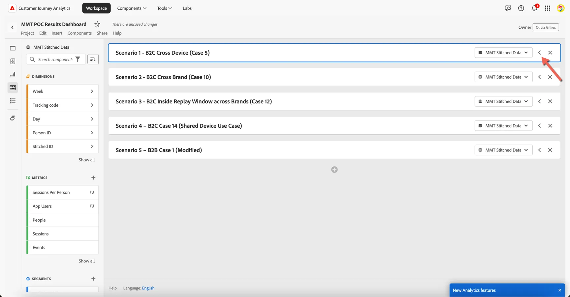Open the Insert menu
The image size is (570, 297).
tap(57, 33)
